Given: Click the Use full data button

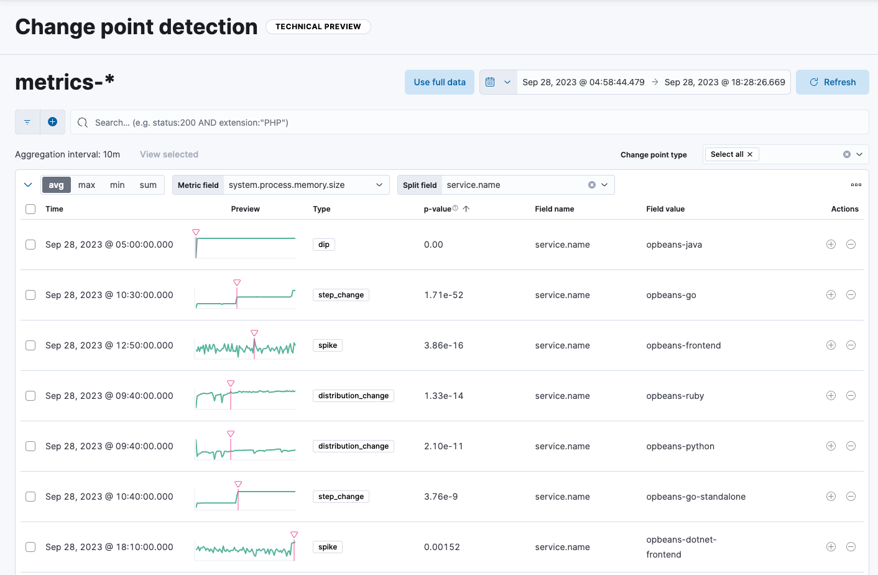Looking at the screenshot, I should 439,82.
